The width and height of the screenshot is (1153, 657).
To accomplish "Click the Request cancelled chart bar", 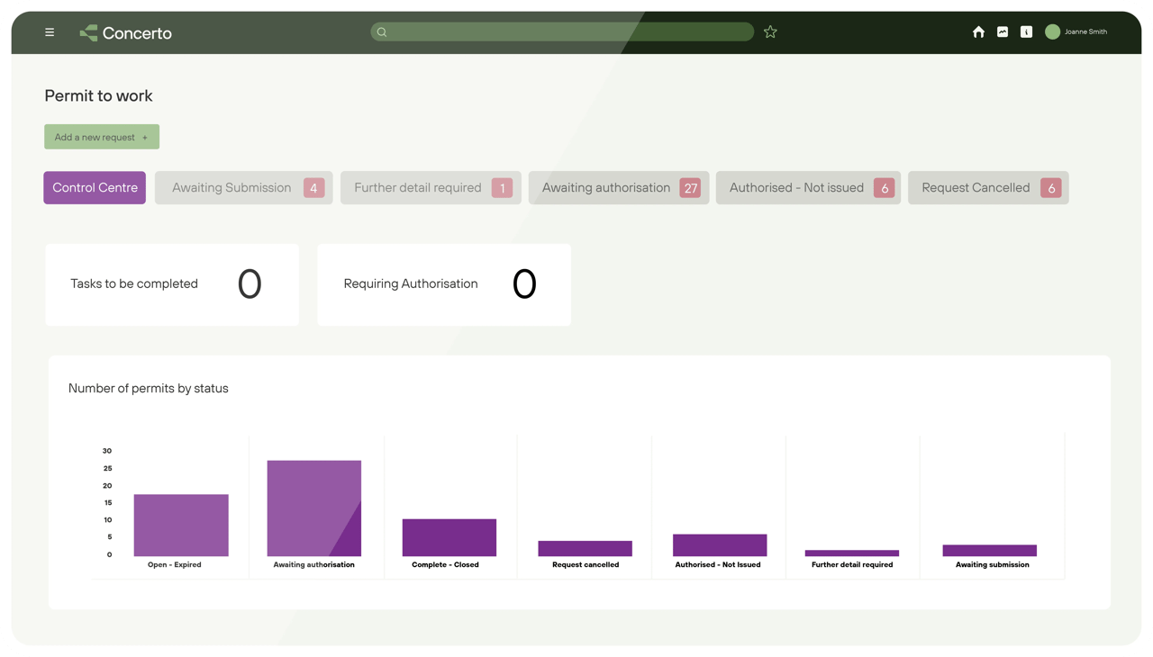I will pos(586,548).
